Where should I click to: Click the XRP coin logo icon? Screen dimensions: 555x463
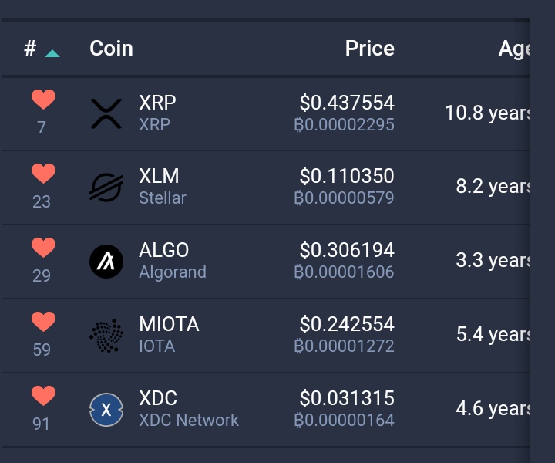tap(106, 113)
